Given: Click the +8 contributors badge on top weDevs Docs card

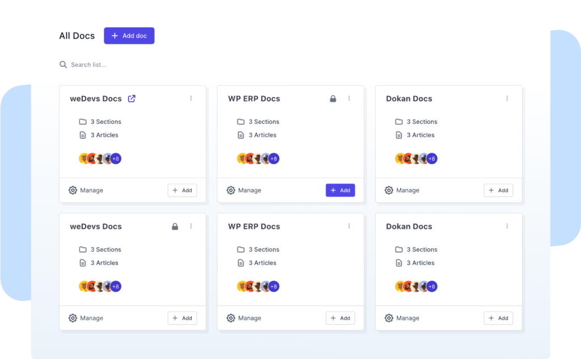Looking at the screenshot, I should [116, 158].
